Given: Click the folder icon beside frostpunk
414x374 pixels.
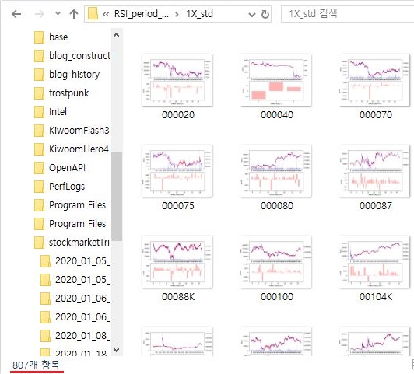Looking at the screenshot, I should click(x=40, y=93).
